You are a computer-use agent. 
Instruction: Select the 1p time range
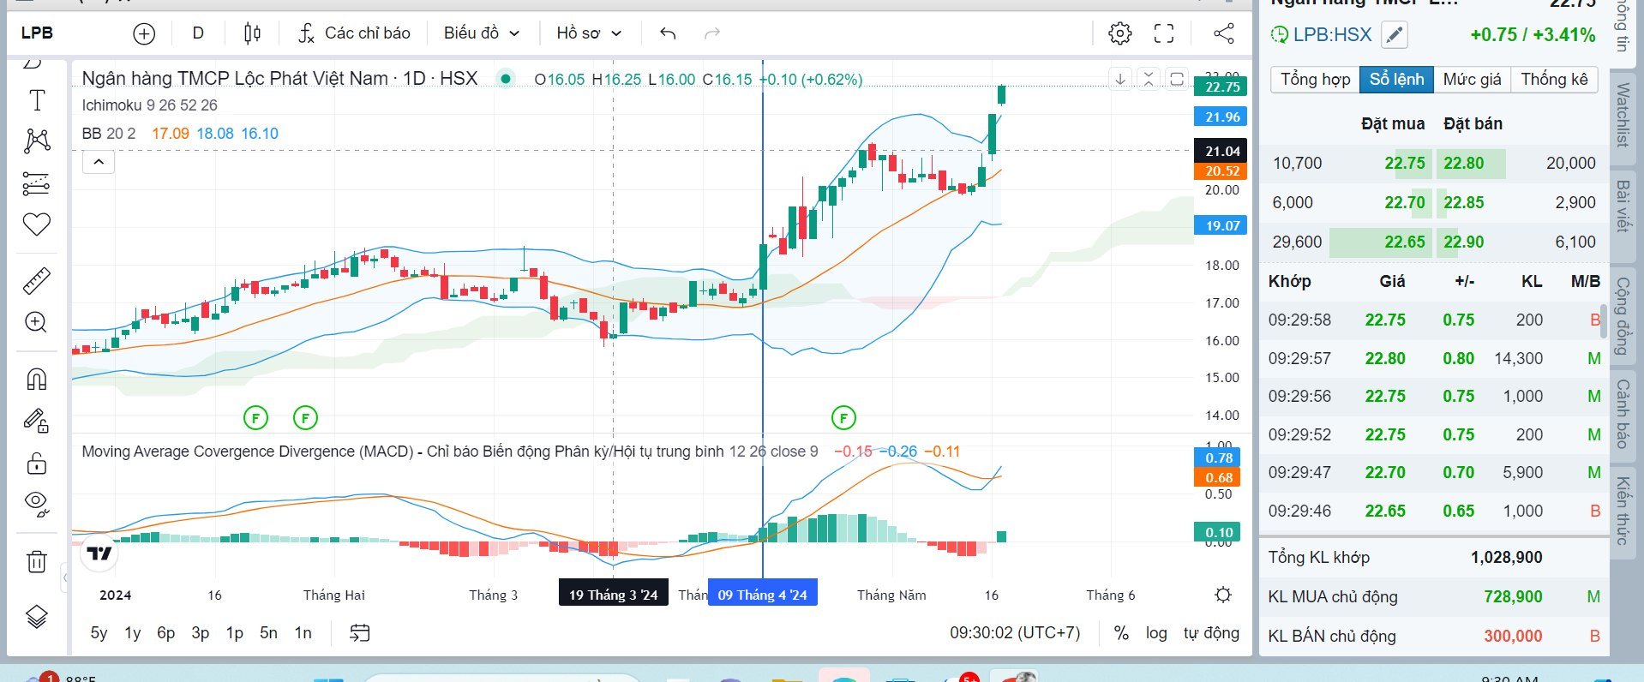234,633
